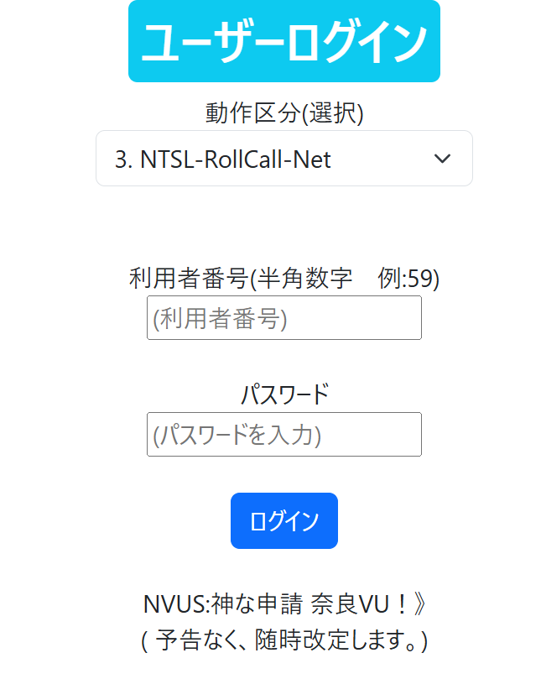Activate the blue login button

coord(284,520)
